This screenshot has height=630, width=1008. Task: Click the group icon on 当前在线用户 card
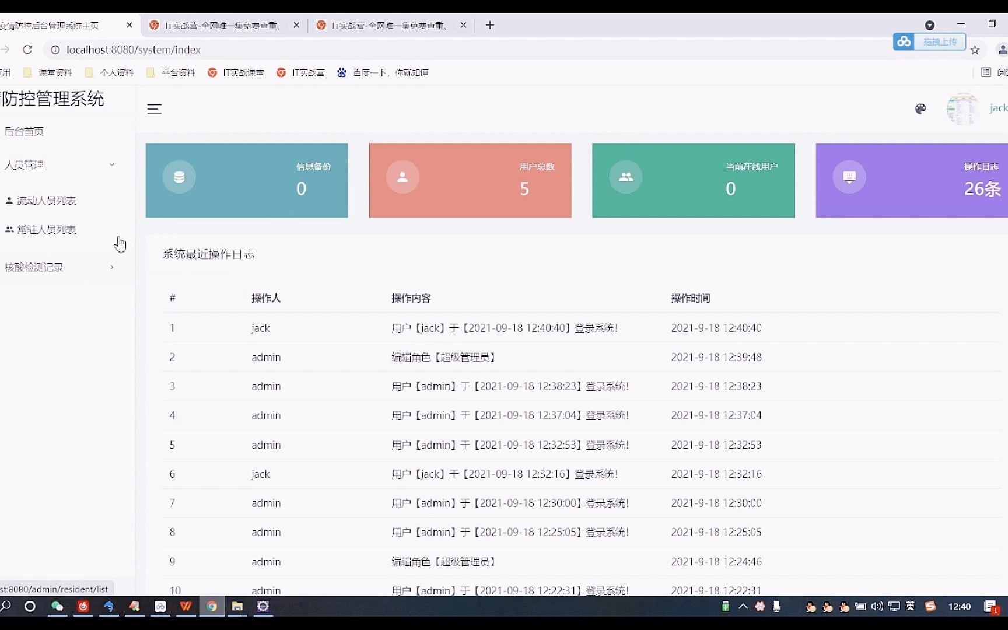(625, 177)
